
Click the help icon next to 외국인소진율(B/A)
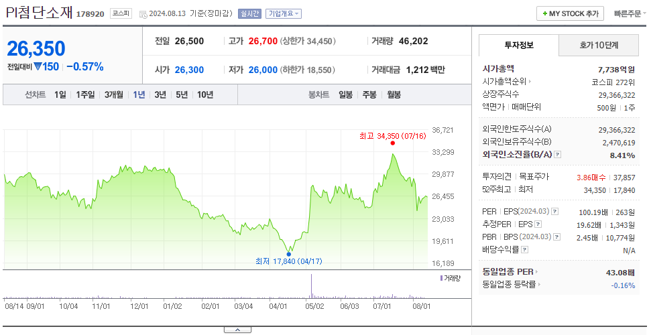558,155
